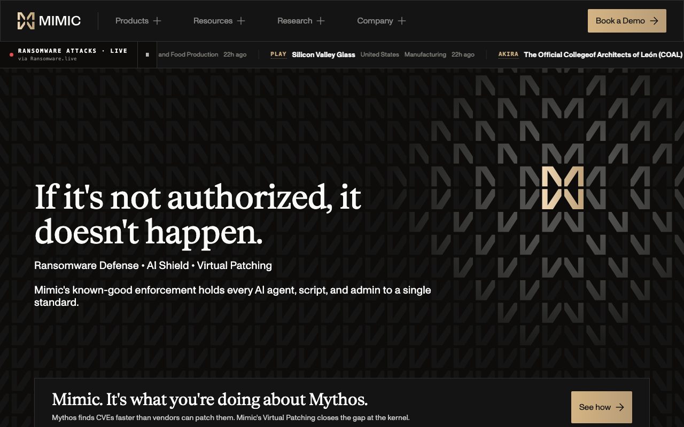
Task: Expand the Company menu
Action: [382, 21]
